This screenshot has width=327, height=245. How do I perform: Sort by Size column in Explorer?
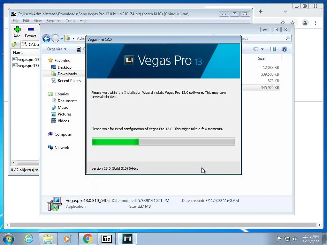point(261,58)
